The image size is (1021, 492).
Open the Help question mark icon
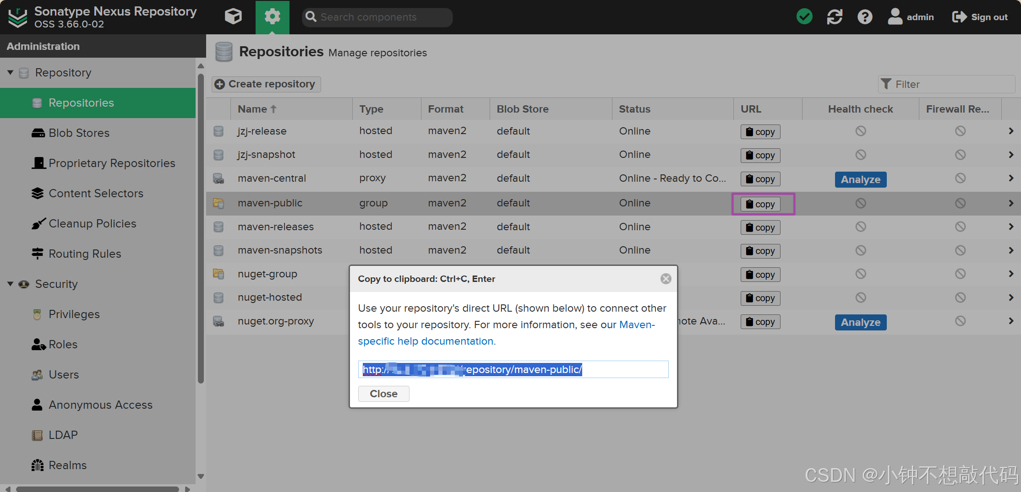point(865,17)
